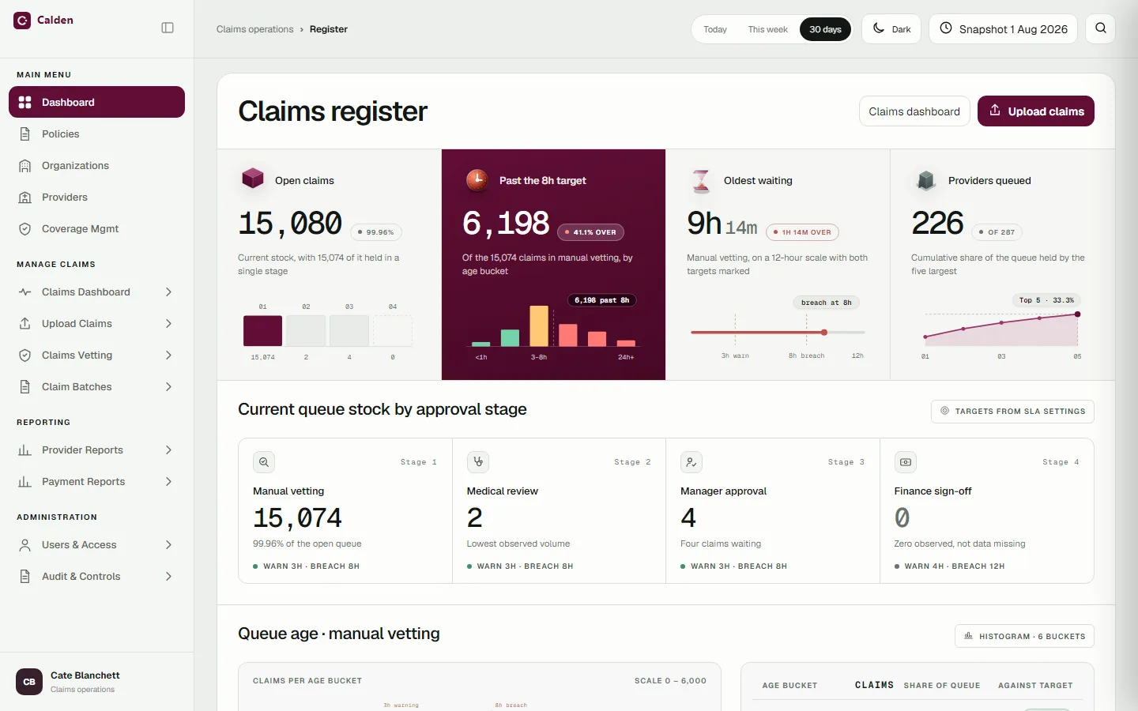Click the Histogram · 6 buckets badge
Screen dimensions: 1138x711
point(1024,637)
